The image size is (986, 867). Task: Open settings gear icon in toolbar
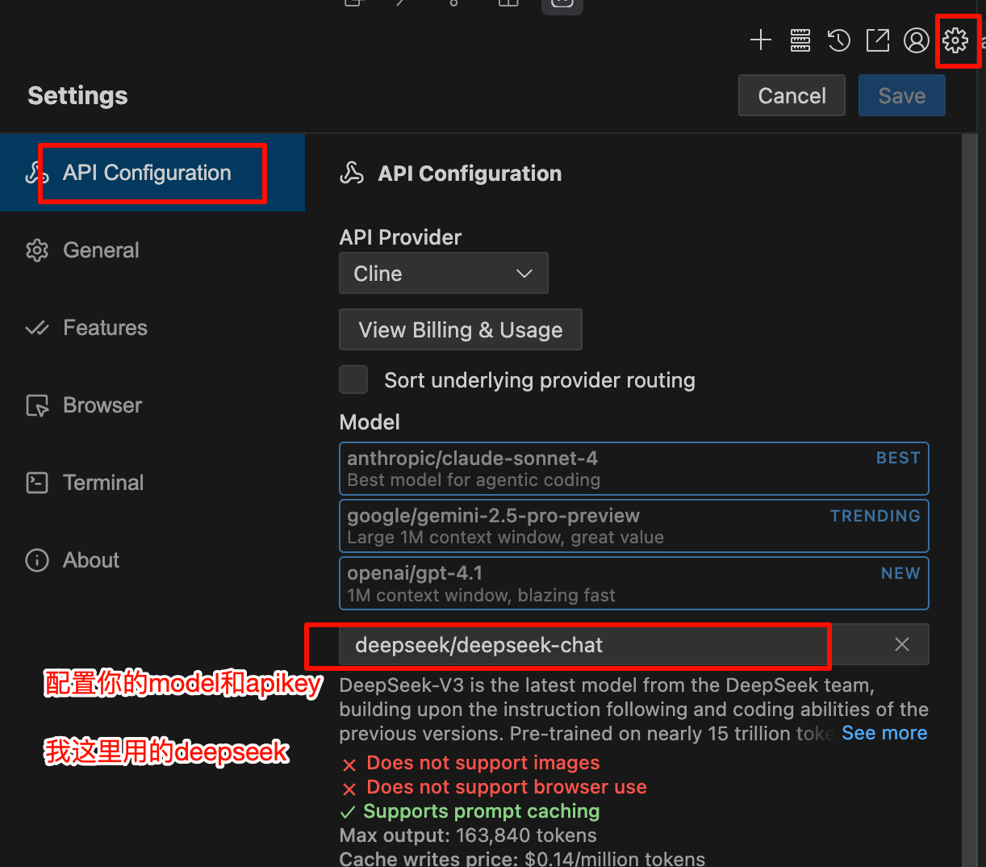[955, 40]
